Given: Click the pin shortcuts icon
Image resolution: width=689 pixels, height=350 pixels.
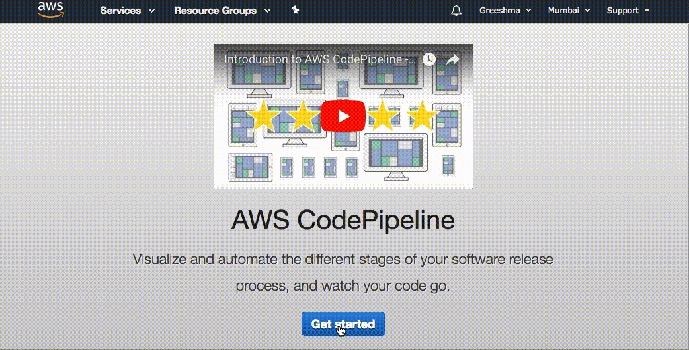Looking at the screenshot, I should point(296,10).
